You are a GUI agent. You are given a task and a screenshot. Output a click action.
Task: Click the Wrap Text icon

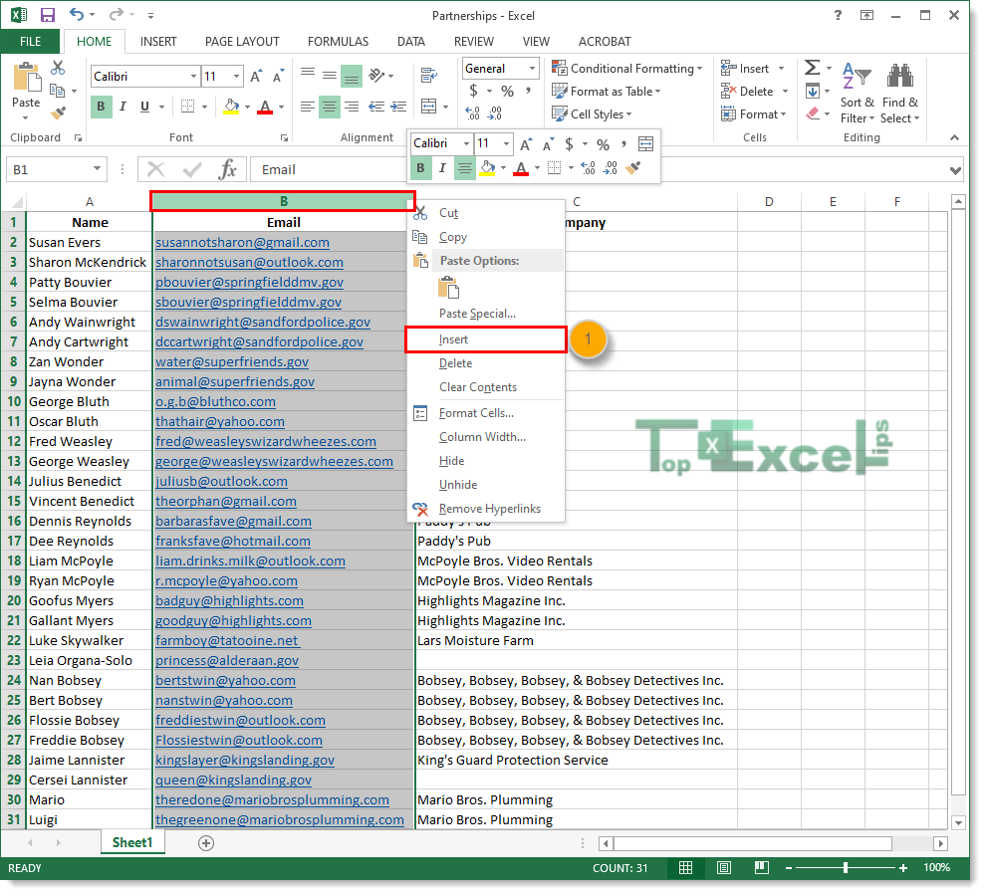429,76
